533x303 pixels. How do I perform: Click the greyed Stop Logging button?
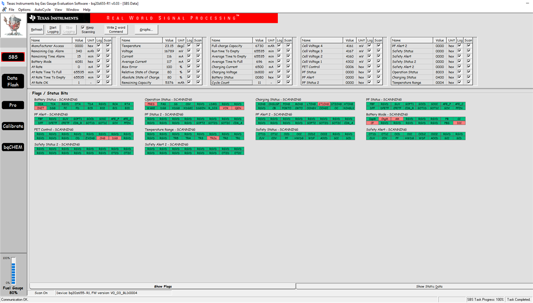[x=69, y=29]
